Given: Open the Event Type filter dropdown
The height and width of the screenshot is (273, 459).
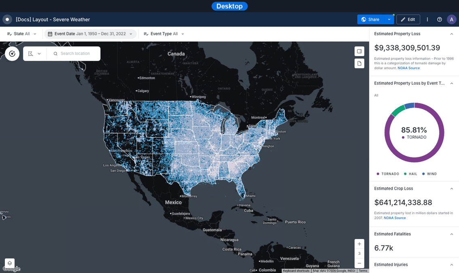Looking at the screenshot, I should (164, 34).
